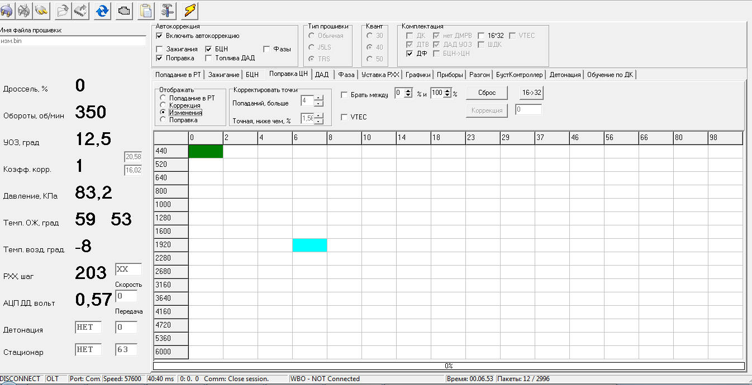Click the green table cell

pyautogui.click(x=206, y=151)
